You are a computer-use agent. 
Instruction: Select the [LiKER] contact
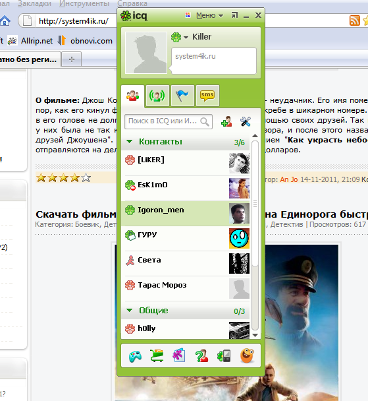(186, 163)
